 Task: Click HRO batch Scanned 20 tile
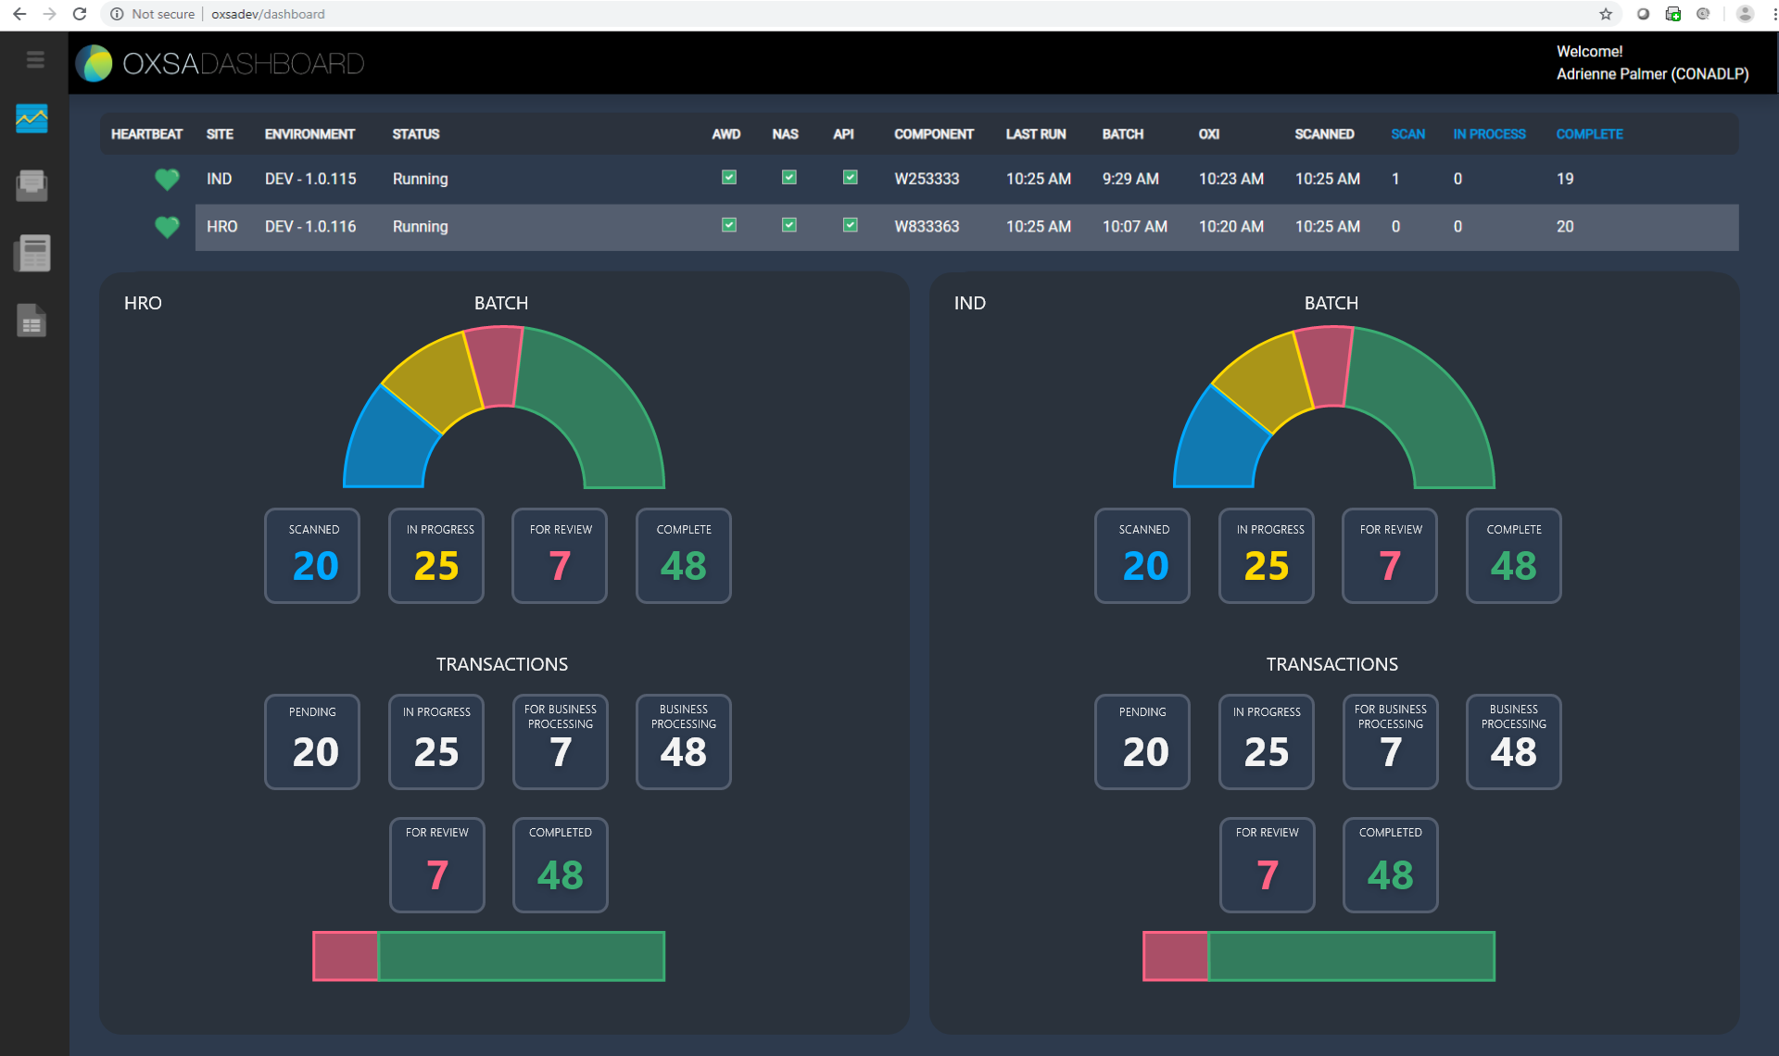point(313,556)
